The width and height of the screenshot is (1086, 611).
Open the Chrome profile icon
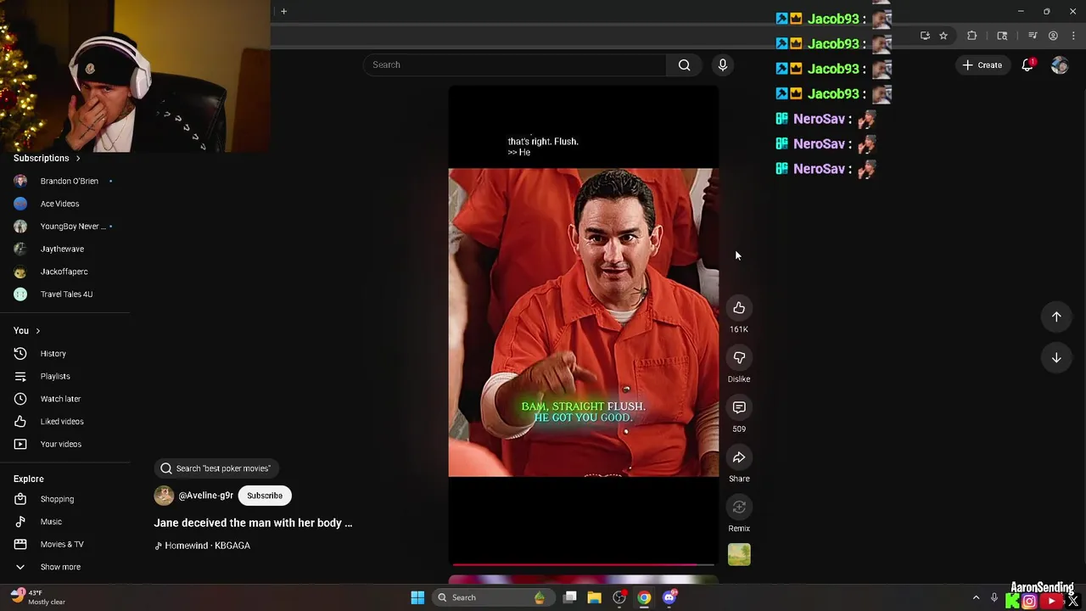[1053, 36]
